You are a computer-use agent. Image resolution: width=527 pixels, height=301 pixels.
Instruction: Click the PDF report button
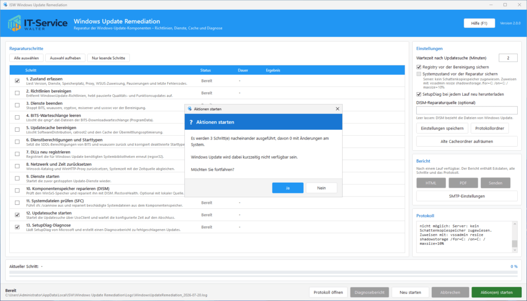463,183
